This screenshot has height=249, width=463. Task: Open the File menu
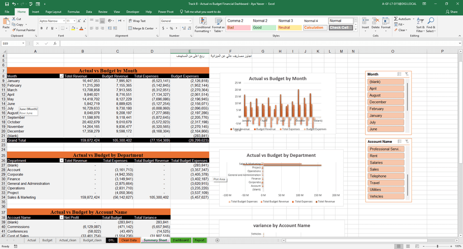tap(7, 12)
